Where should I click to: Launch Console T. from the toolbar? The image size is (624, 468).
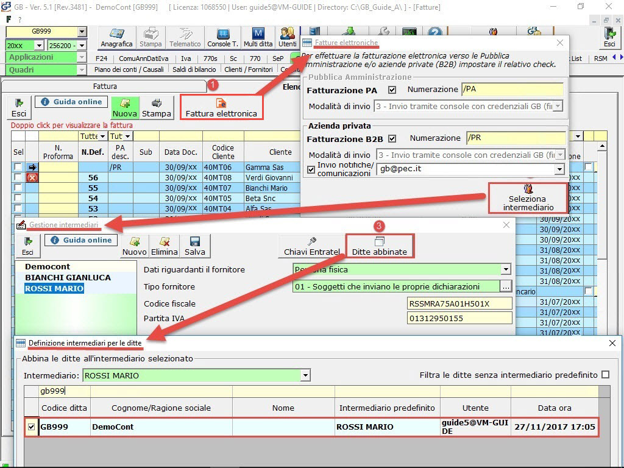[x=223, y=38]
